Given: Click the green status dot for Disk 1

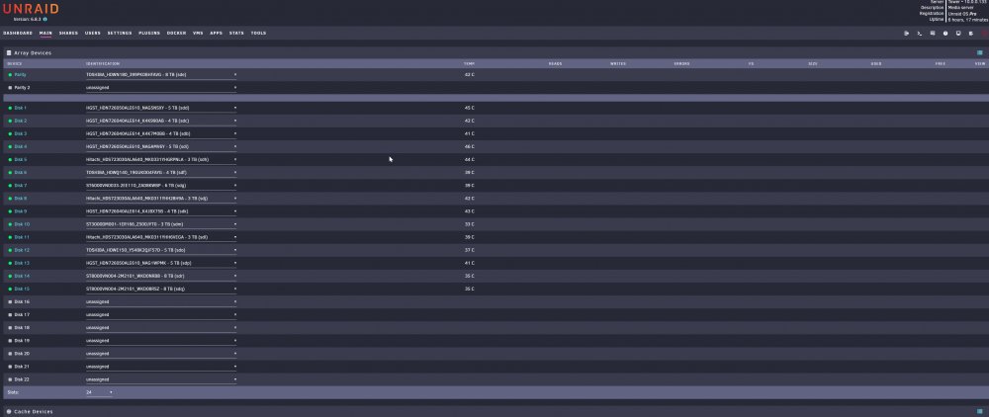Looking at the screenshot, I should click(10, 108).
